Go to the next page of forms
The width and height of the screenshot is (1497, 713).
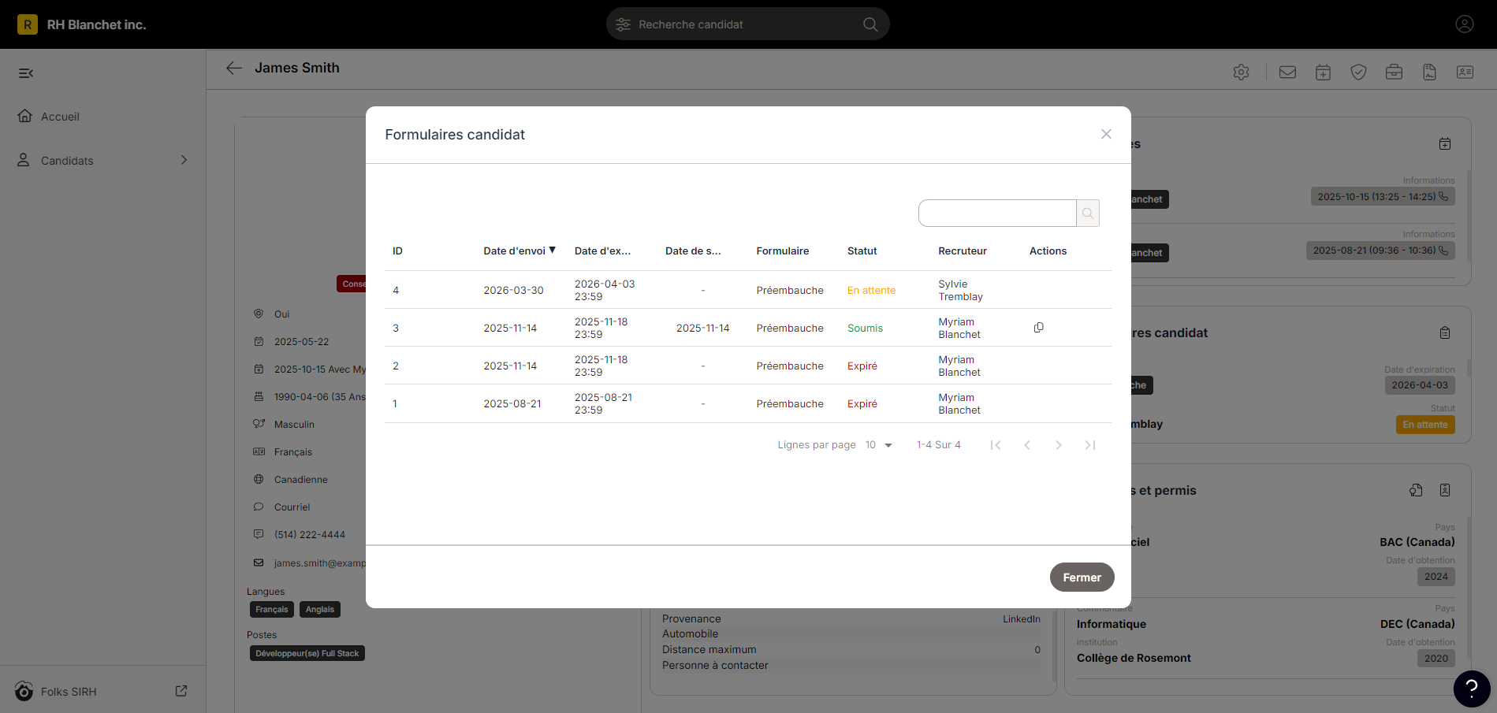[1059, 445]
